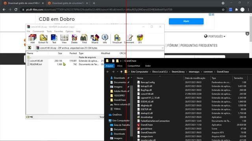Open Chrome extensions puzzle icon
This screenshot has width=252, height=141.
[x=236, y=9]
